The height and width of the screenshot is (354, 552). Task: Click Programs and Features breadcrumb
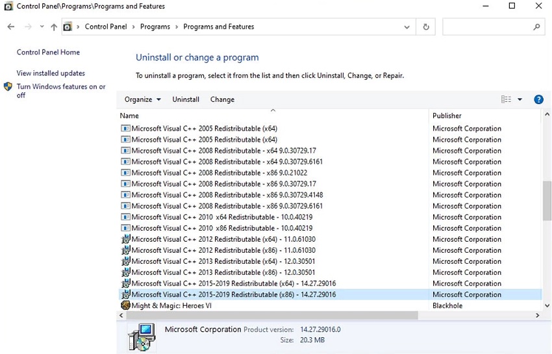(219, 27)
